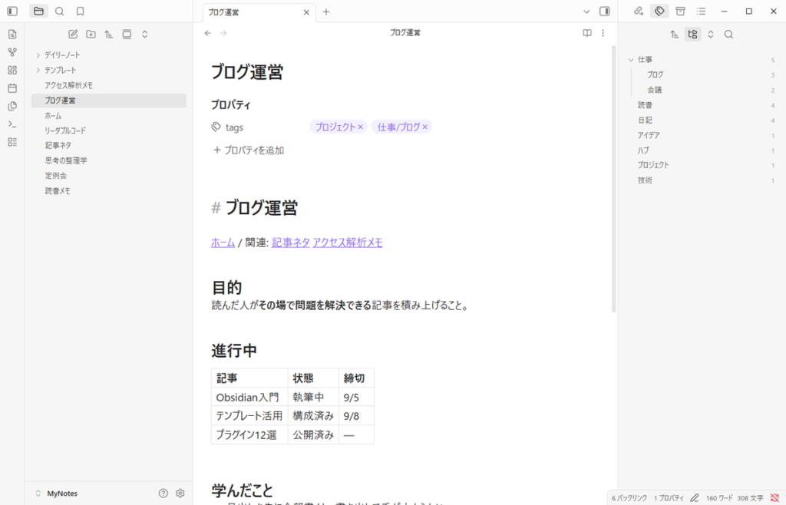Open the all properties tab icon
The height and width of the screenshot is (505, 786).
(x=680, y=11)
